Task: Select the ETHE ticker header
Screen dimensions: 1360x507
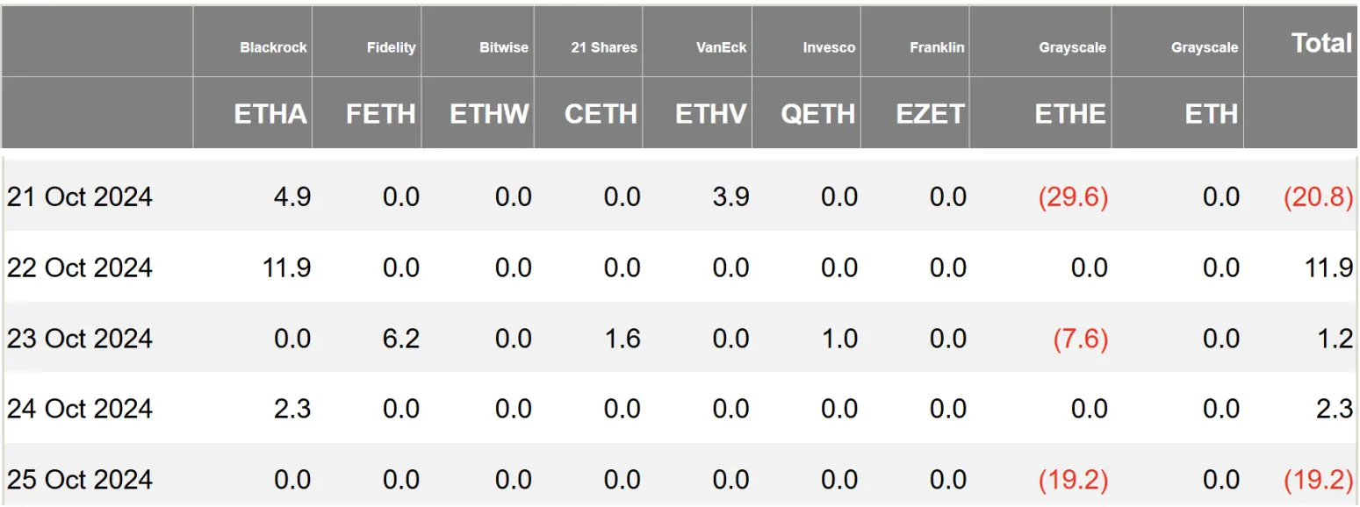Action: point(1070,114)
